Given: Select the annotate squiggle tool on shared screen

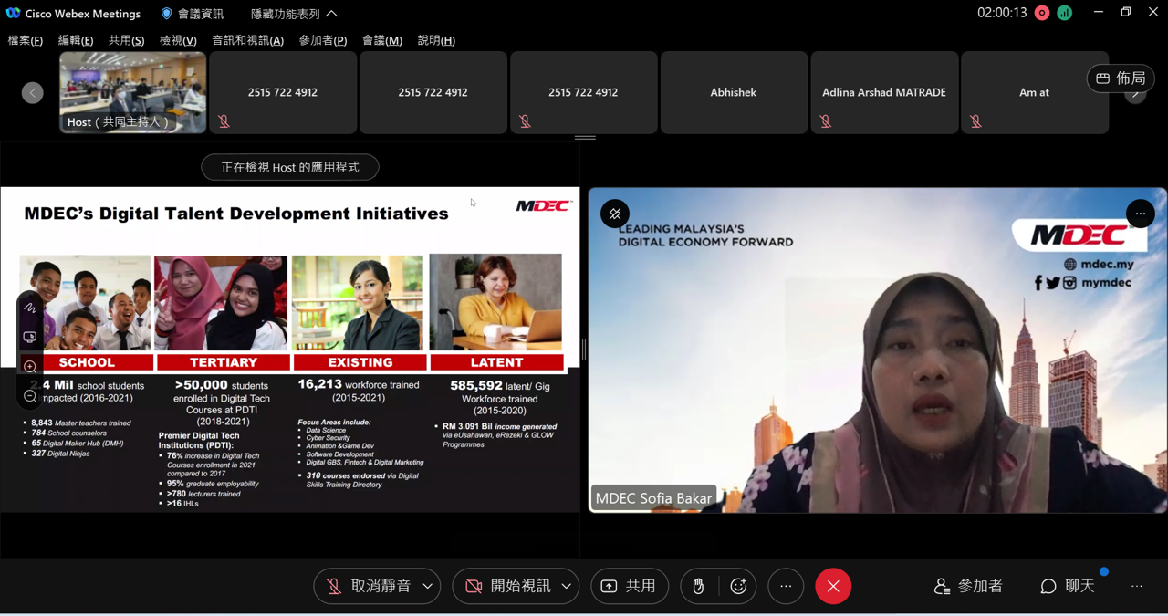Looking at the screenshot, I should pos(29,308).
